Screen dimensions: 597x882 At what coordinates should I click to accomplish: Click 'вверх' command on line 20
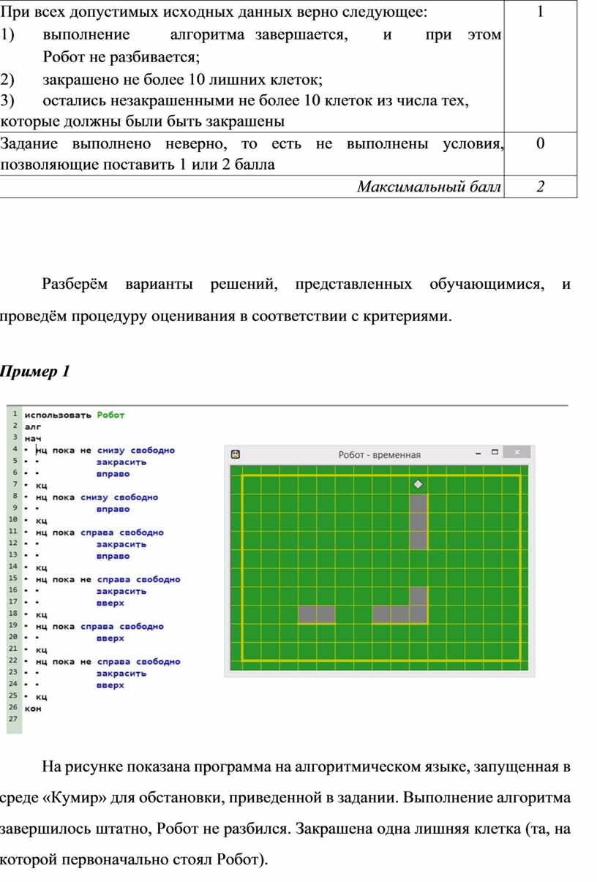click(x=110, y=638)
